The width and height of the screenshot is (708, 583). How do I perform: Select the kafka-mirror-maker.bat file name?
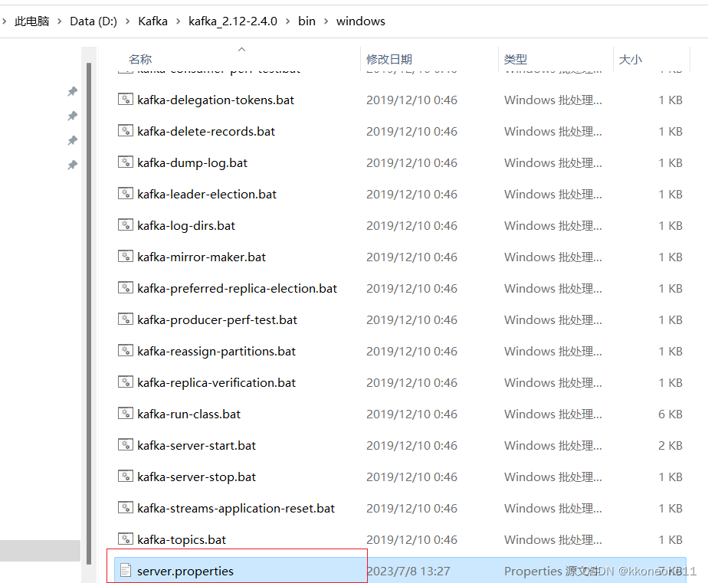[x=202, y=257]
